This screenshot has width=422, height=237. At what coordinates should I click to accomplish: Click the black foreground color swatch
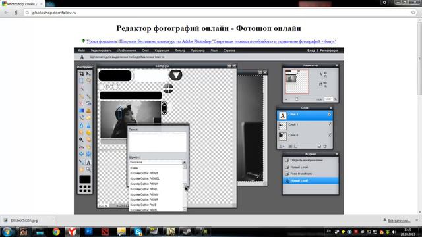[85, 179]
